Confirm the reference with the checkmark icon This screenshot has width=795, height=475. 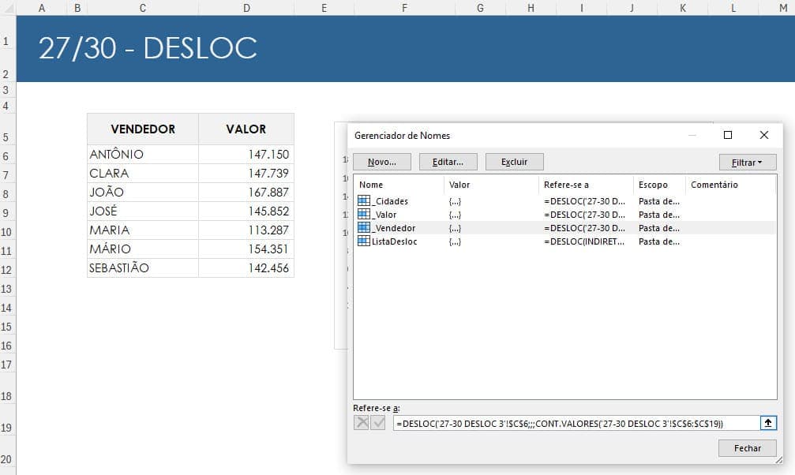378,423
